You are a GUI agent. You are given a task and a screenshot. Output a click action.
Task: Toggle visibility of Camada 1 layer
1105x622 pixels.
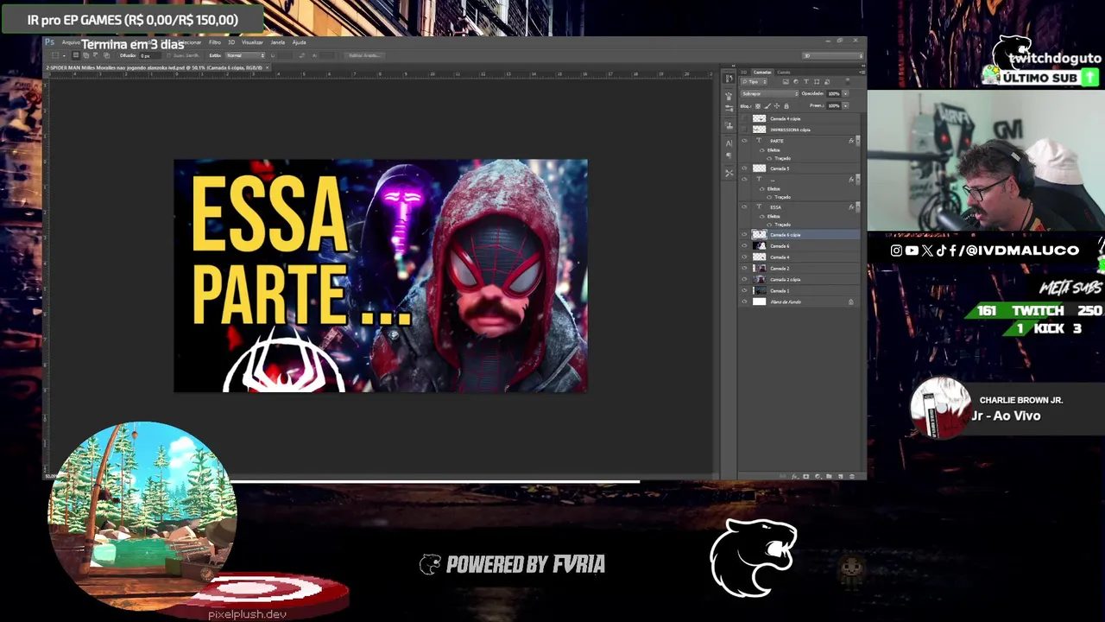pyautogui.click(x=744, y=291)
